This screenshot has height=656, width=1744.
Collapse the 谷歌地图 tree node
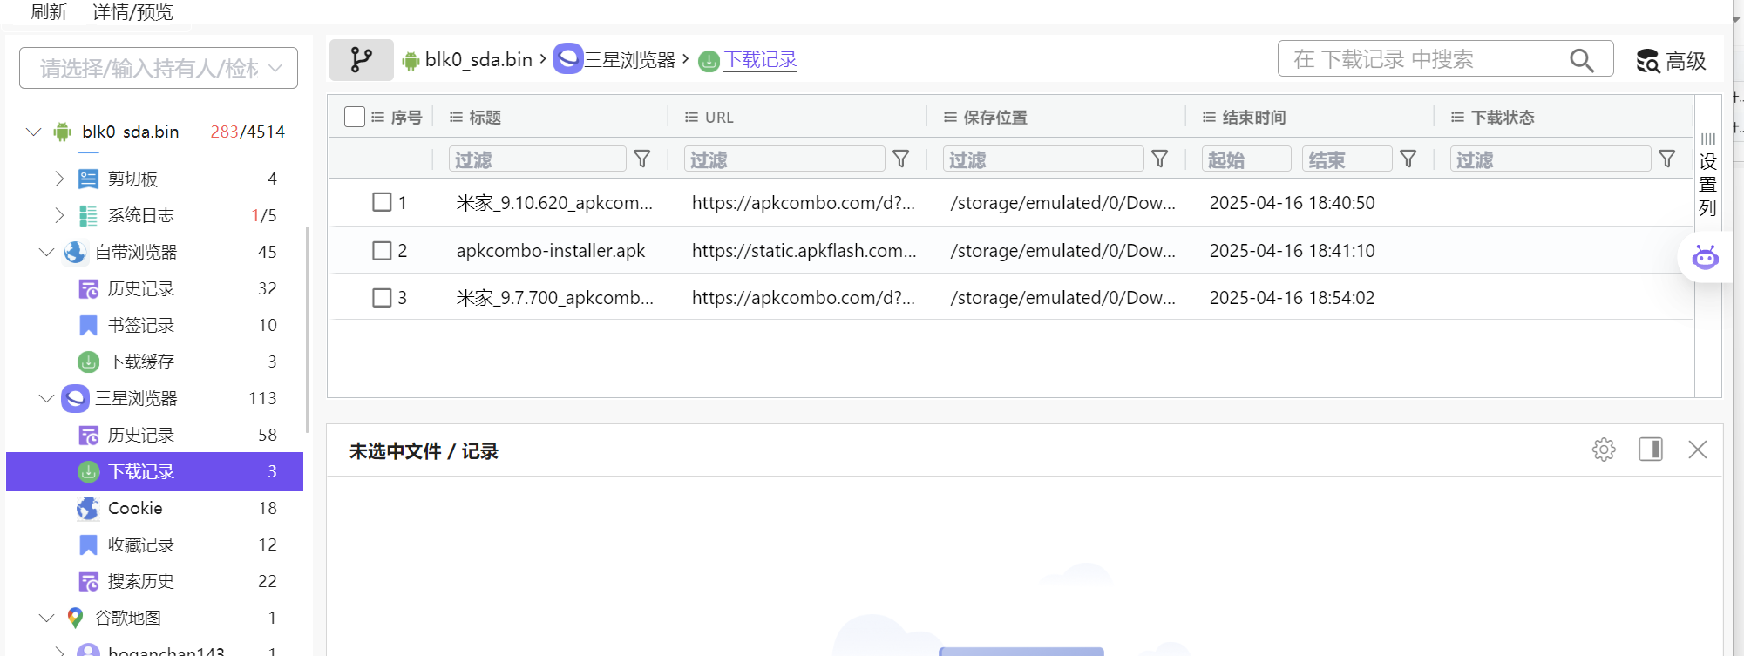pyautogui.click(x=47, y=618)
